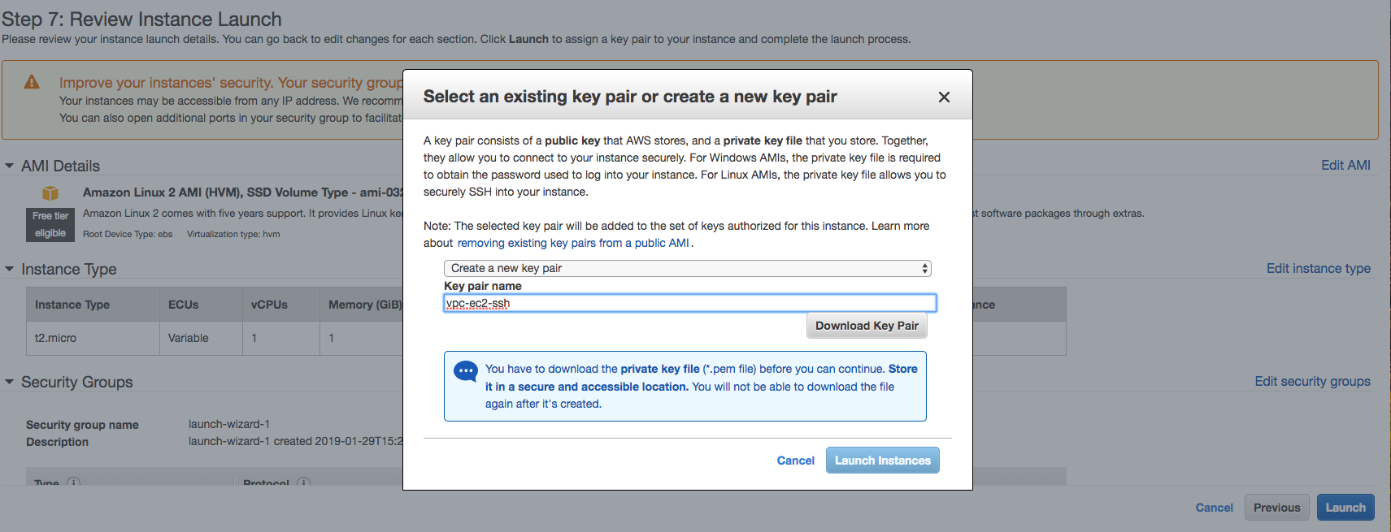Image resolution: width=1391 pixels, height=532 pixels.
Task: Cancel the key pair dialog
Action: click(795, 461)
